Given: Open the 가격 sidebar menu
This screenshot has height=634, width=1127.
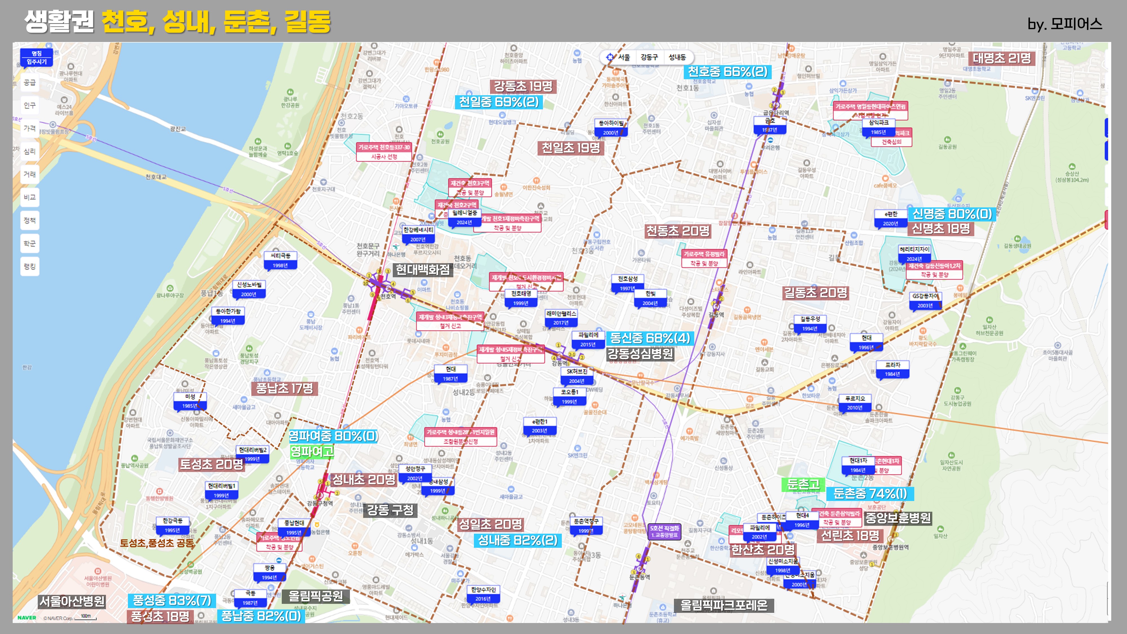Looking at the screenshot, I should (x=30, y=128).
